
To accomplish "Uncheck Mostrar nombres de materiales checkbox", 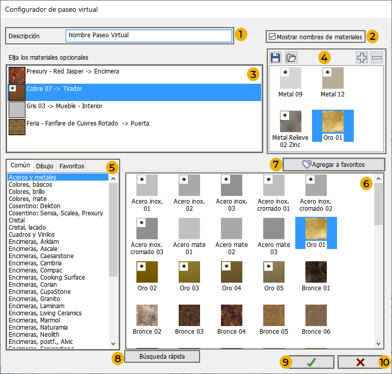I will point(272,36).
